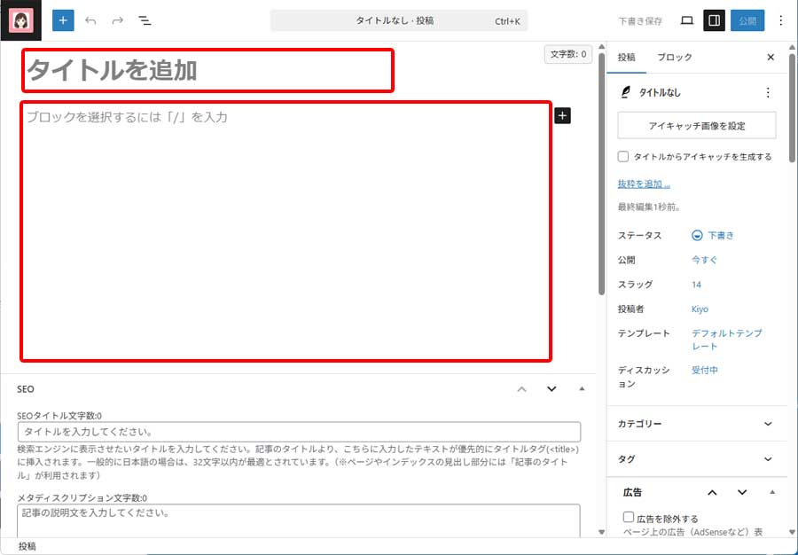Screen dimensions: 798x555
Task: Collapse the SEO panel with its chevron
Action: 520,388
